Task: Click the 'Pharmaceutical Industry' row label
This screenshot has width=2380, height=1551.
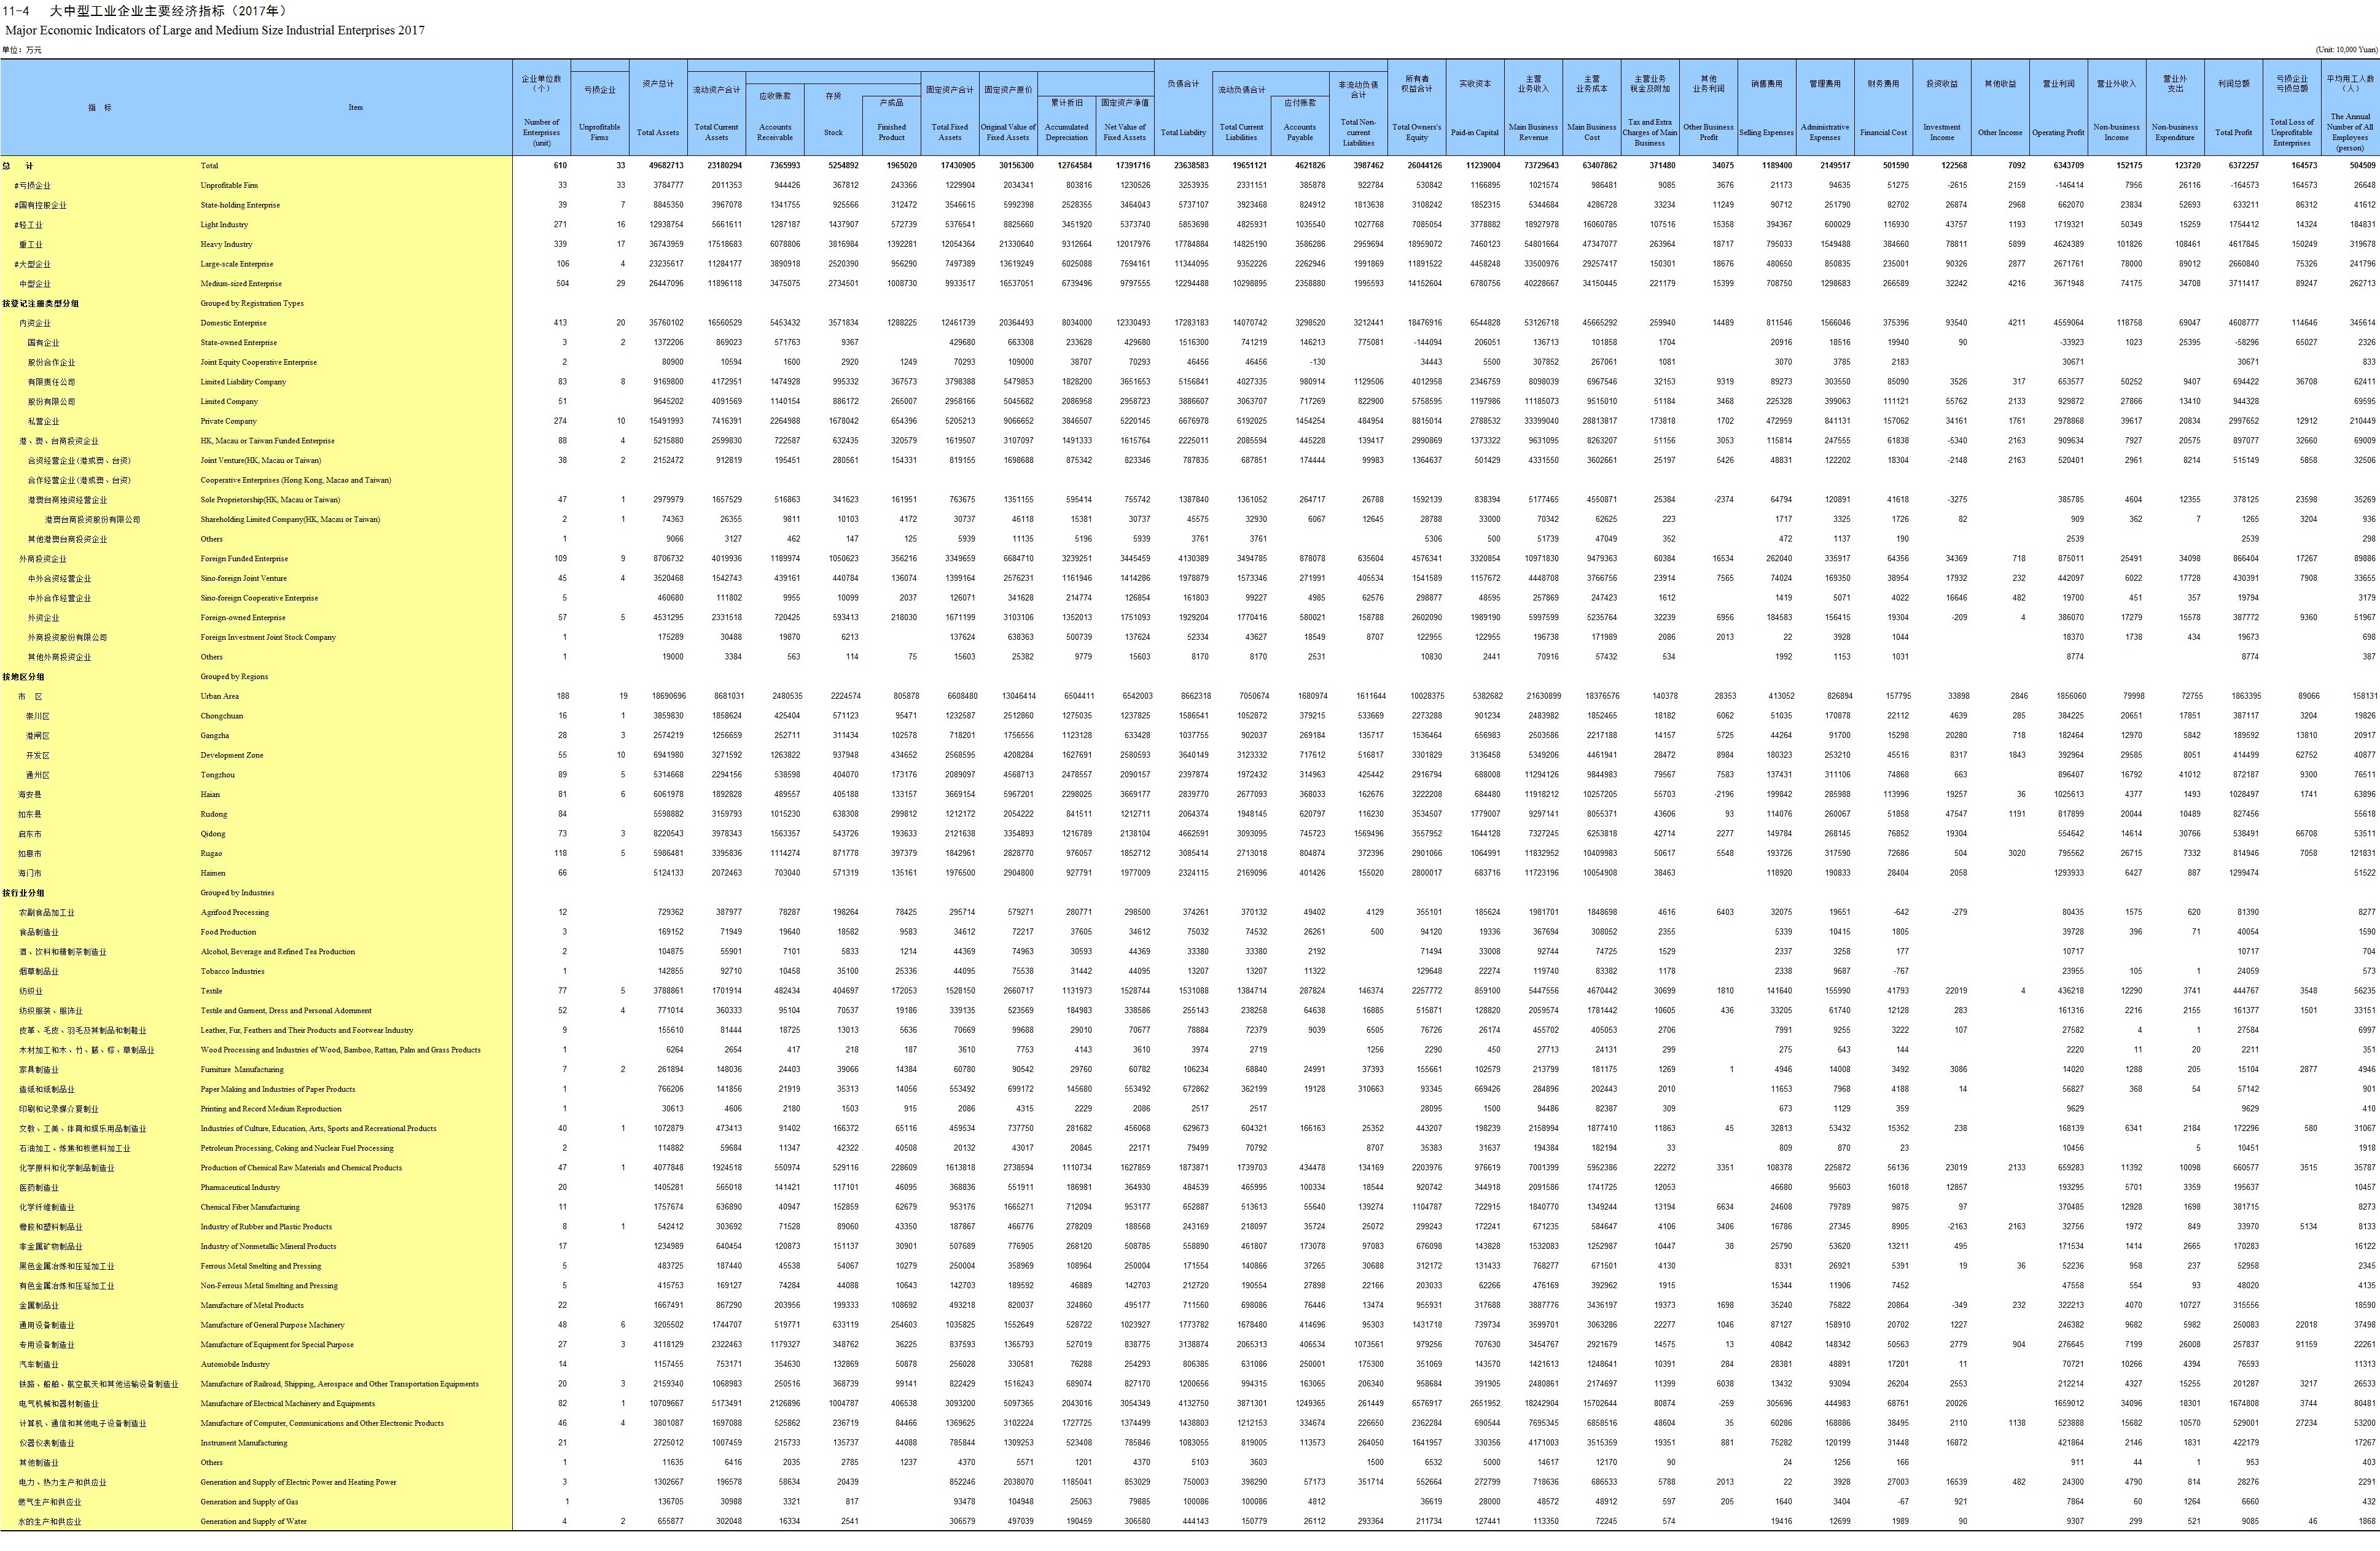Action: (x=240, y=1187)
